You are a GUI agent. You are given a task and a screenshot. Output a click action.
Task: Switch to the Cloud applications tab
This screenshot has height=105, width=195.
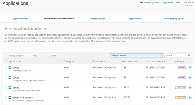tap(97, 19)
